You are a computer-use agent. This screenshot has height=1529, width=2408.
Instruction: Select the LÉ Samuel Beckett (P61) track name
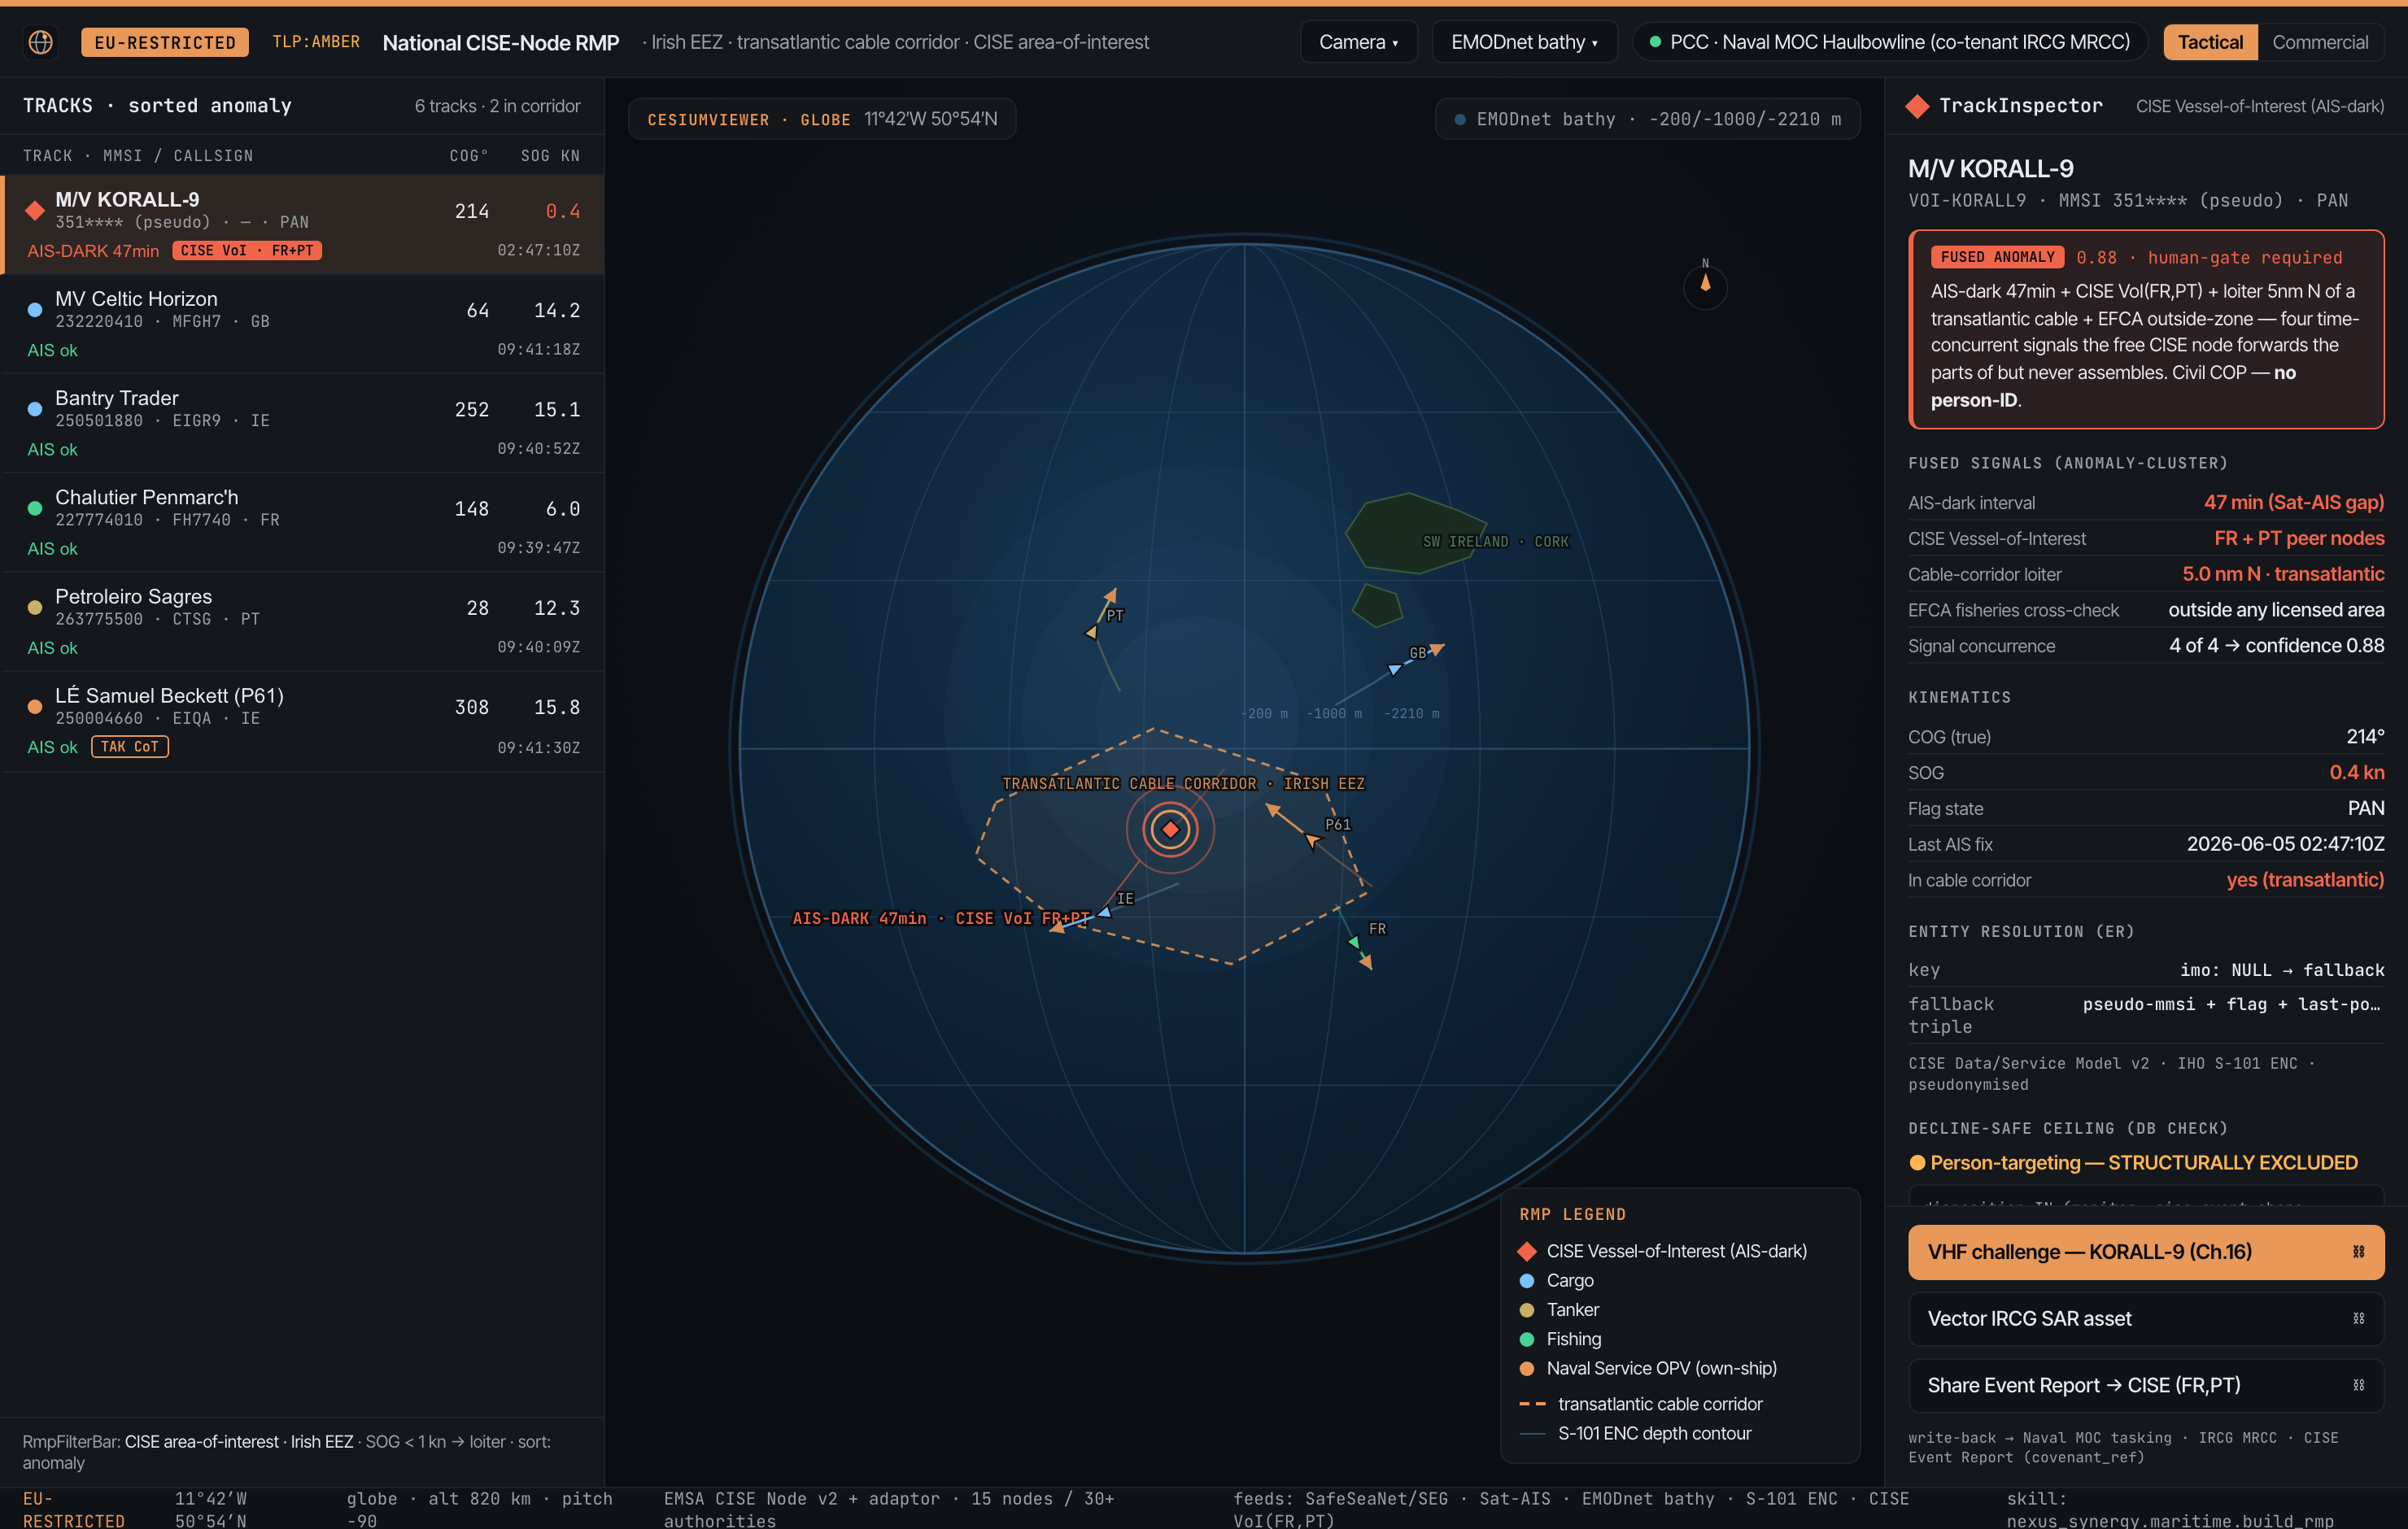169,695
